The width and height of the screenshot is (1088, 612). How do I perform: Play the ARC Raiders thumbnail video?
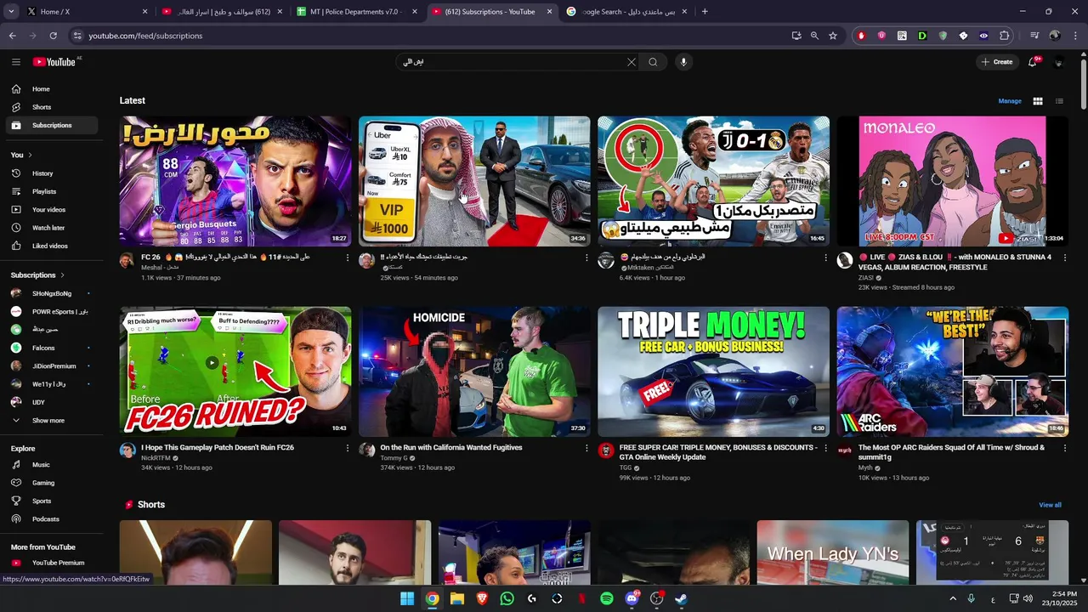(953, 371)
